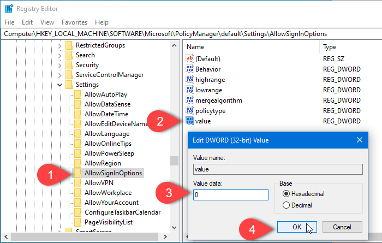Select the (Default) string value icon
The image size is (382, 243).
190,58
